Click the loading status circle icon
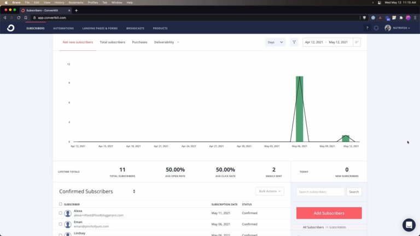The width and height of the screenshot is (420, 236). (x=376, y=28)
